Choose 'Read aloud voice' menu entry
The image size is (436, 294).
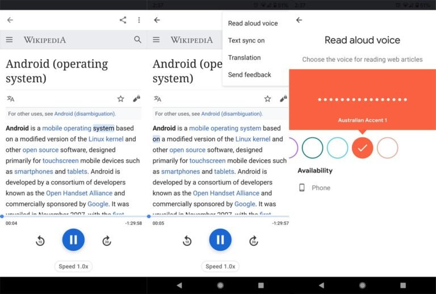[x=253, y=23]
